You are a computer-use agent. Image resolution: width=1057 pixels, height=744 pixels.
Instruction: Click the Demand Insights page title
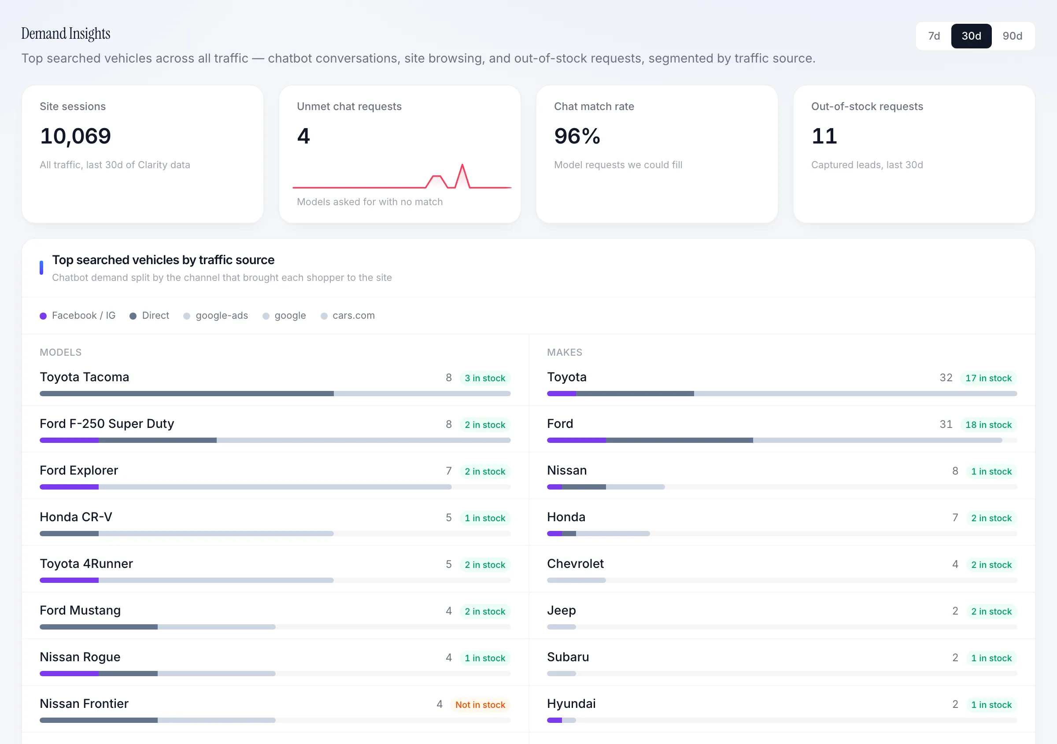click(x=66, y=33)
